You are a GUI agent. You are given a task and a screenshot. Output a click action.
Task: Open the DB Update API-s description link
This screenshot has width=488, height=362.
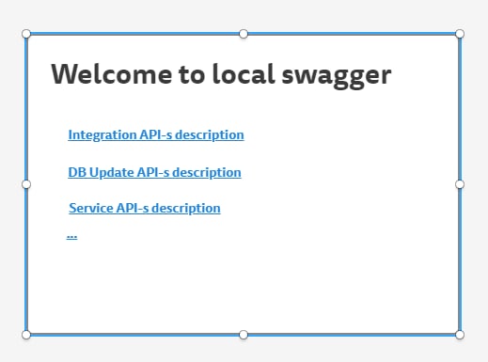(154, 173)
